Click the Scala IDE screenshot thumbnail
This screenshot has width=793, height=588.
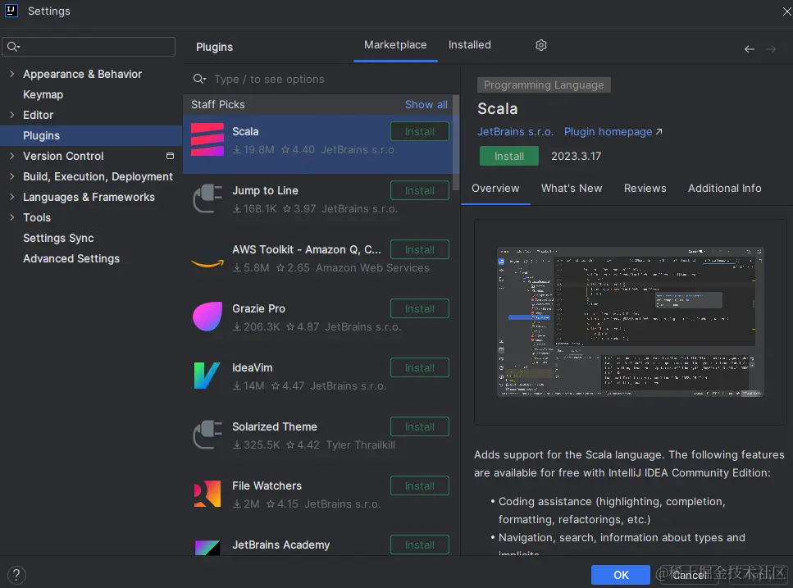pos(630,322)
